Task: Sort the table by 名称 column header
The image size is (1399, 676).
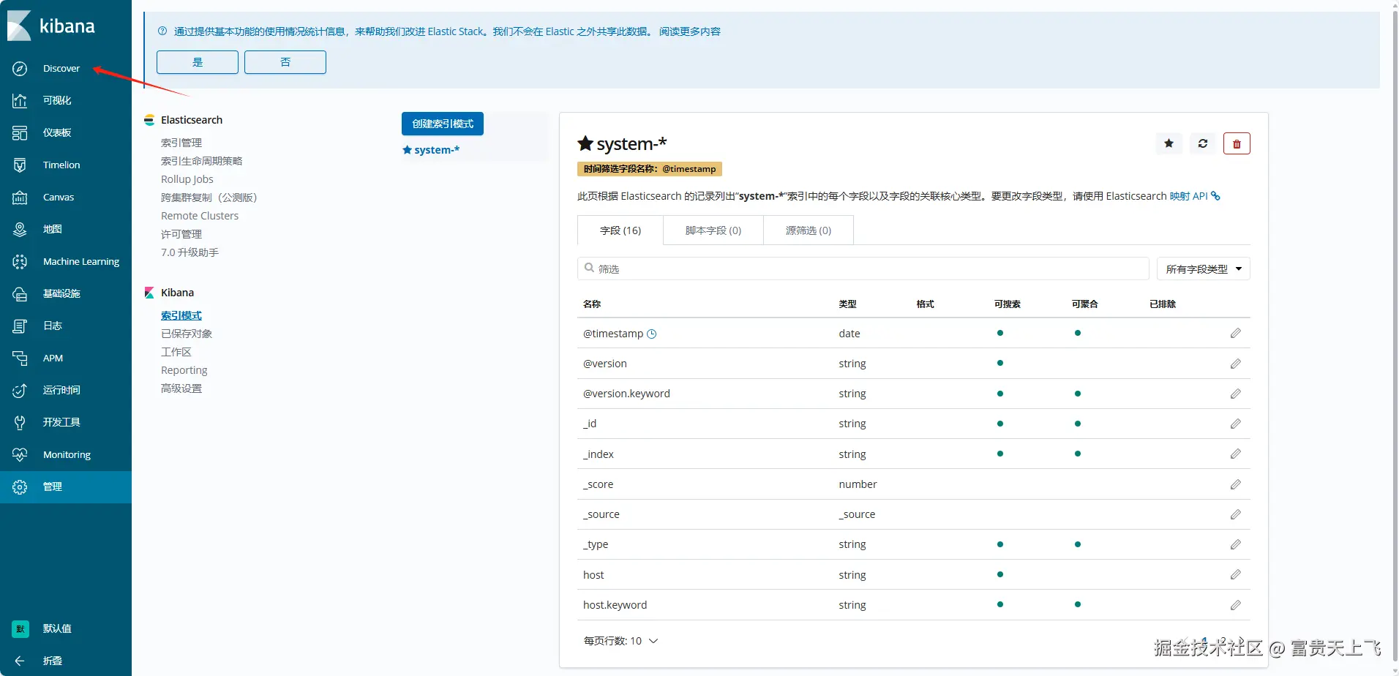Action: point(592,304)
